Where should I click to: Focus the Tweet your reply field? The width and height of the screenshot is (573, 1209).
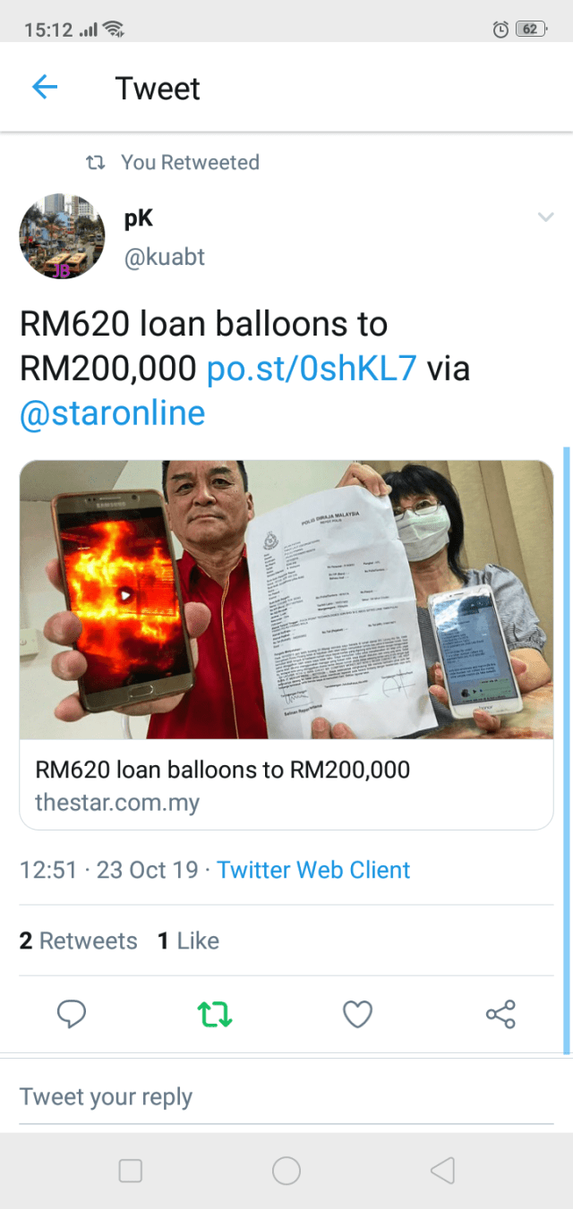pos(286,1097)
